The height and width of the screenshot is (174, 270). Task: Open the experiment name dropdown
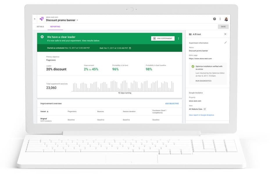(78, 20)
